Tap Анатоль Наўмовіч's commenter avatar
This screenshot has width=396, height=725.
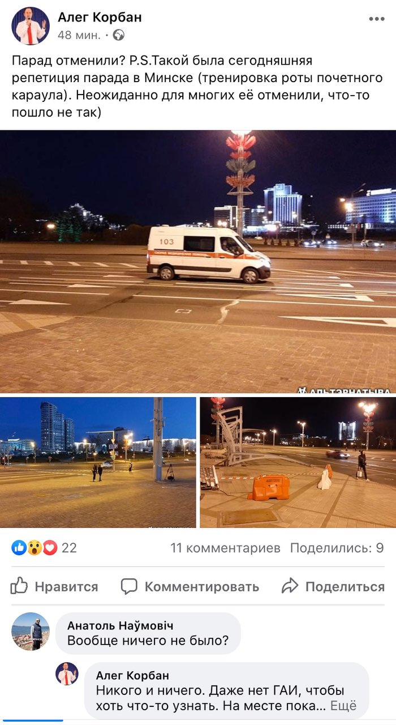coord(31,632)
